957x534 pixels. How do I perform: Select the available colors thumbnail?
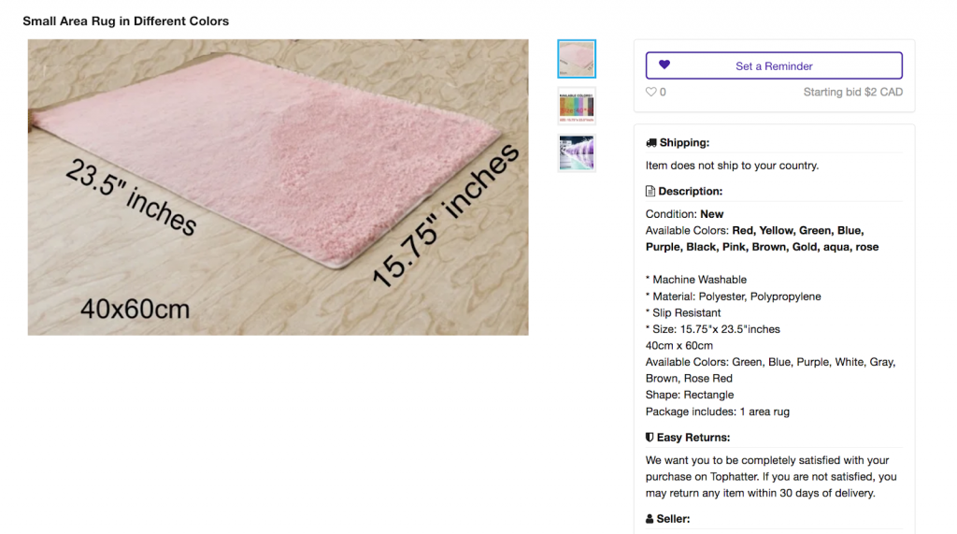[x=576, y=106]
